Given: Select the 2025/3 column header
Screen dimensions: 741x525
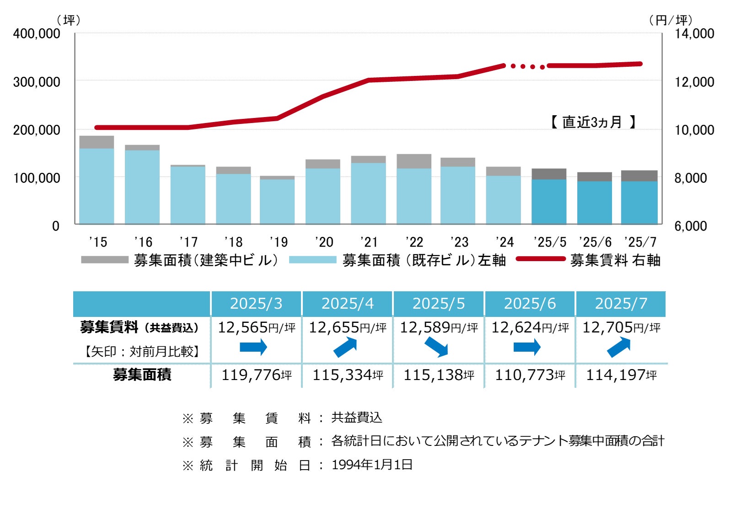Looking at the screenshot, I should point(256,304).
